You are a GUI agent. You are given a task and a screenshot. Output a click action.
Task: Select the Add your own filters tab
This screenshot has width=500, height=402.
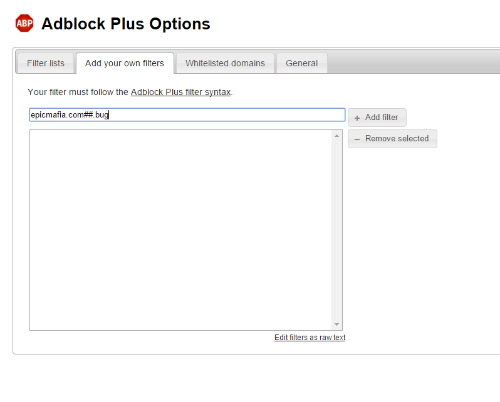tap(125, 63)
